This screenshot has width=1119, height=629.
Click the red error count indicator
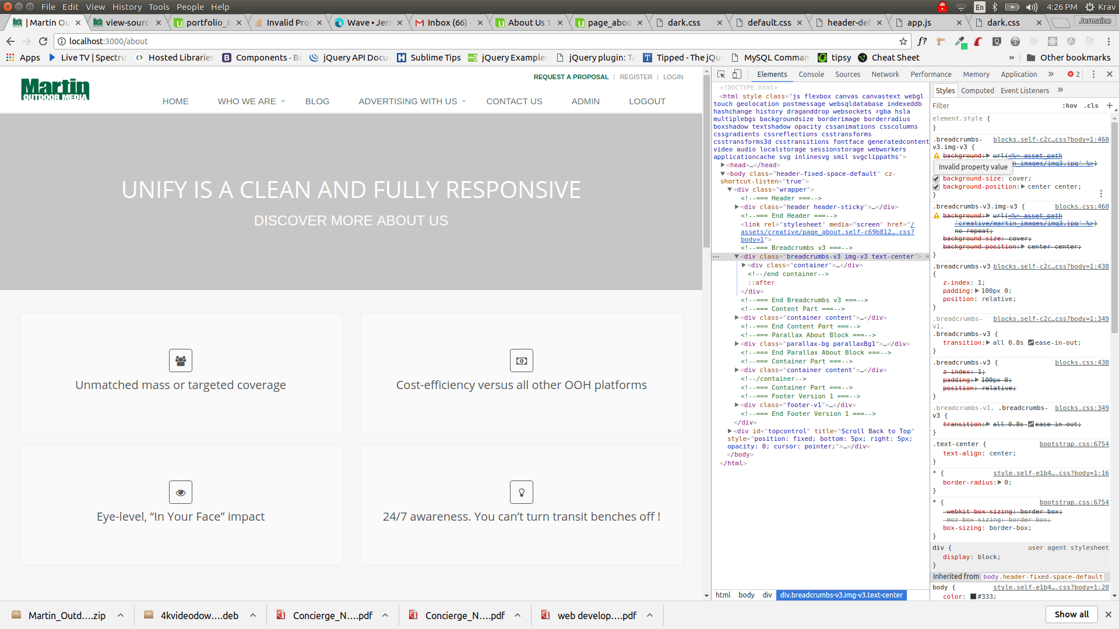tap(1074, 75)
